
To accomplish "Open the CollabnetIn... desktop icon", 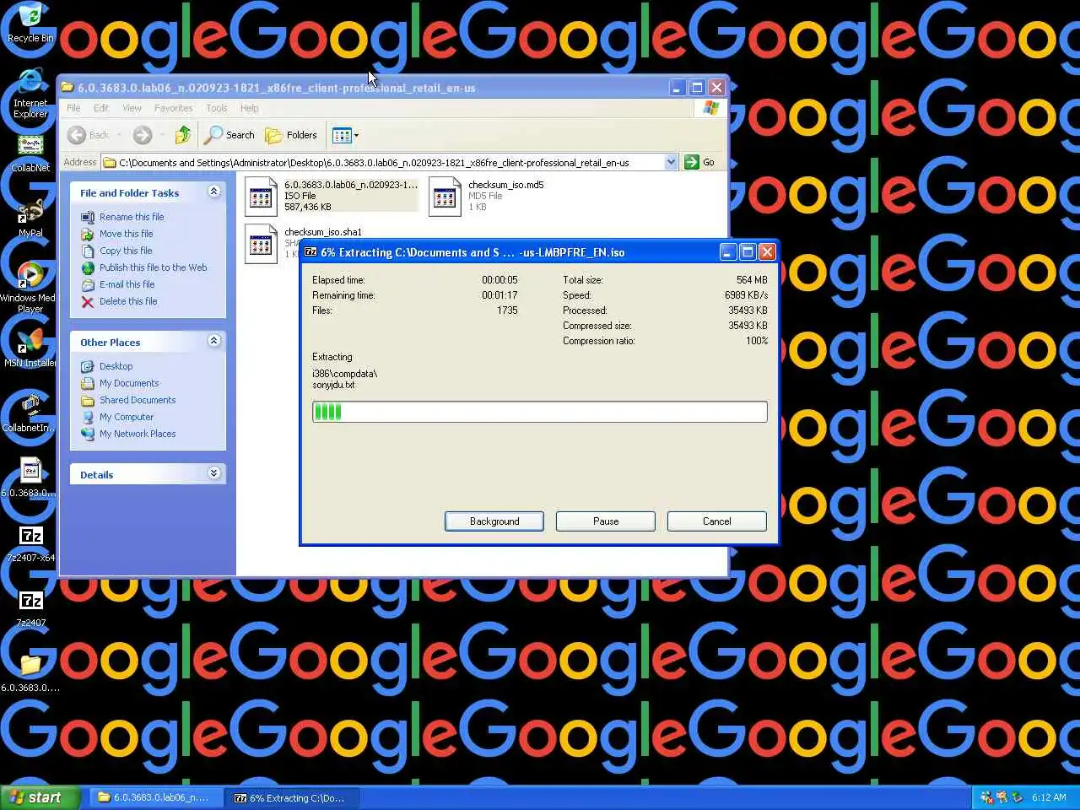I will click(x=30, y=413).
